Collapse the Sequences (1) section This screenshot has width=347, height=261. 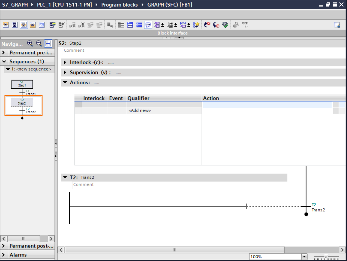(4, 61)
